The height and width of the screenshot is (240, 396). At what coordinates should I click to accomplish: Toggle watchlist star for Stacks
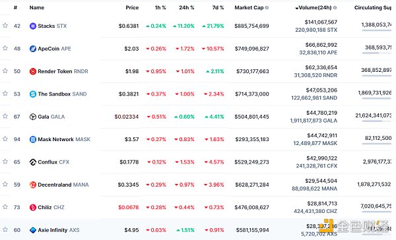[x=5, y=25]
